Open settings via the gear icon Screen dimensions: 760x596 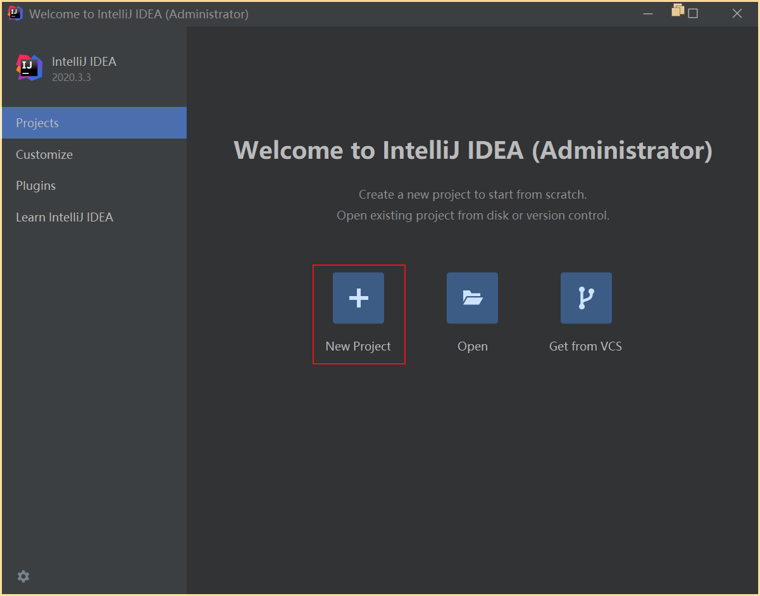(x=23, y=576)
